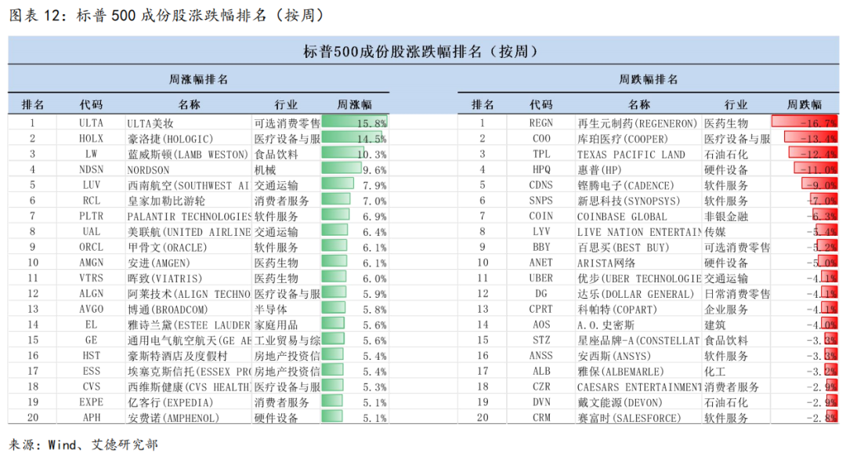The height and width of the screenshot is (461, 846).
Task: Select ticker AMGN cell
Action: (x=91, y=263)
